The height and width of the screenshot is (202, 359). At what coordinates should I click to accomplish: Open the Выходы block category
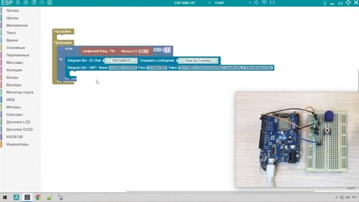13,85
